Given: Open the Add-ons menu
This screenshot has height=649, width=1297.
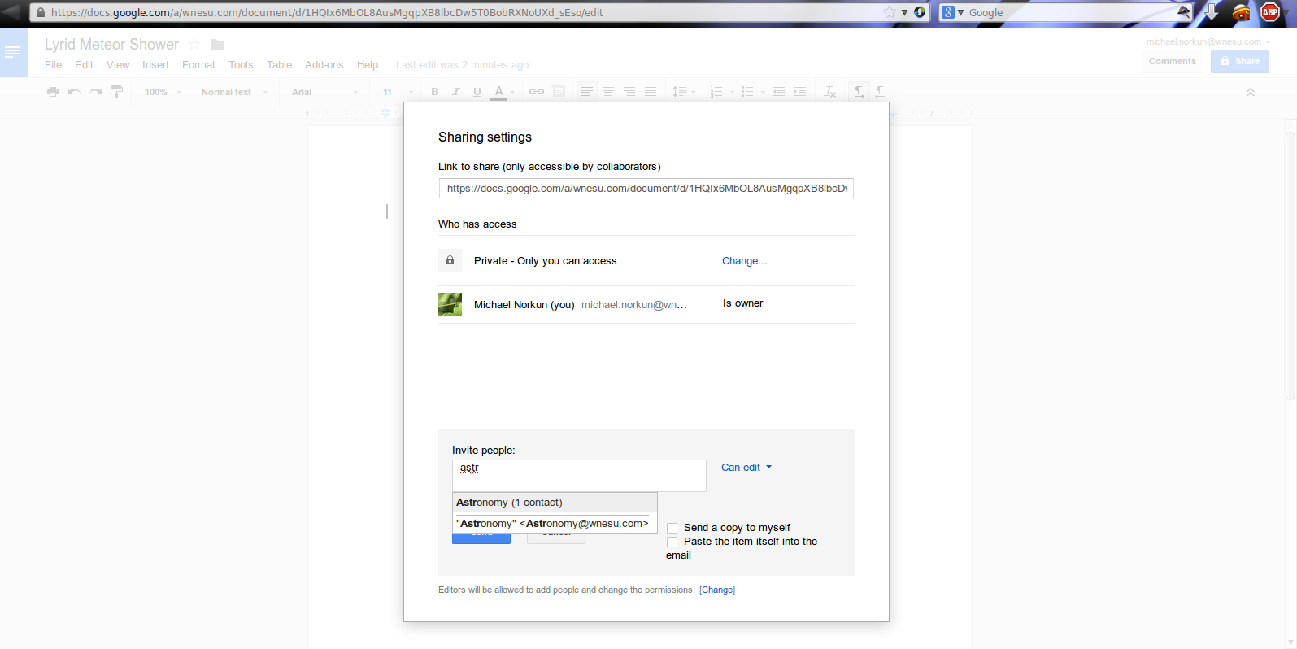Looking at the screenshot, I should 324,65.
